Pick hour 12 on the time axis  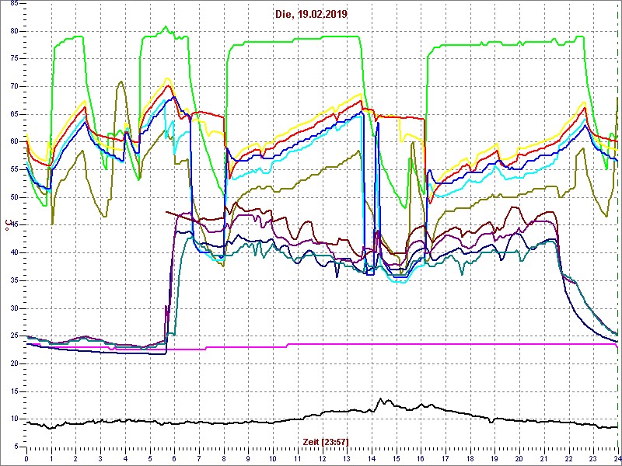(x=322, y=458)
